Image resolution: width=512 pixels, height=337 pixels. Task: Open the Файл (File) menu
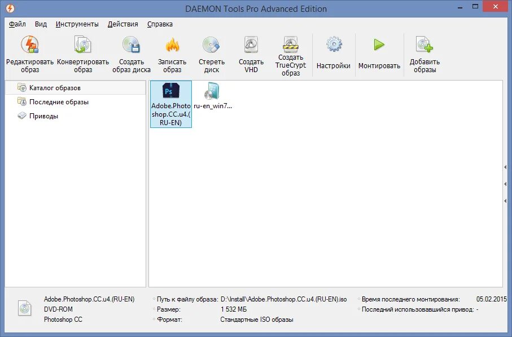tap(17, 24)
